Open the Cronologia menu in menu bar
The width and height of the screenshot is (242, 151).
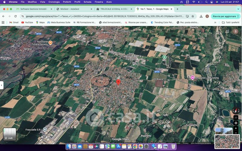(x=54, y=2)
